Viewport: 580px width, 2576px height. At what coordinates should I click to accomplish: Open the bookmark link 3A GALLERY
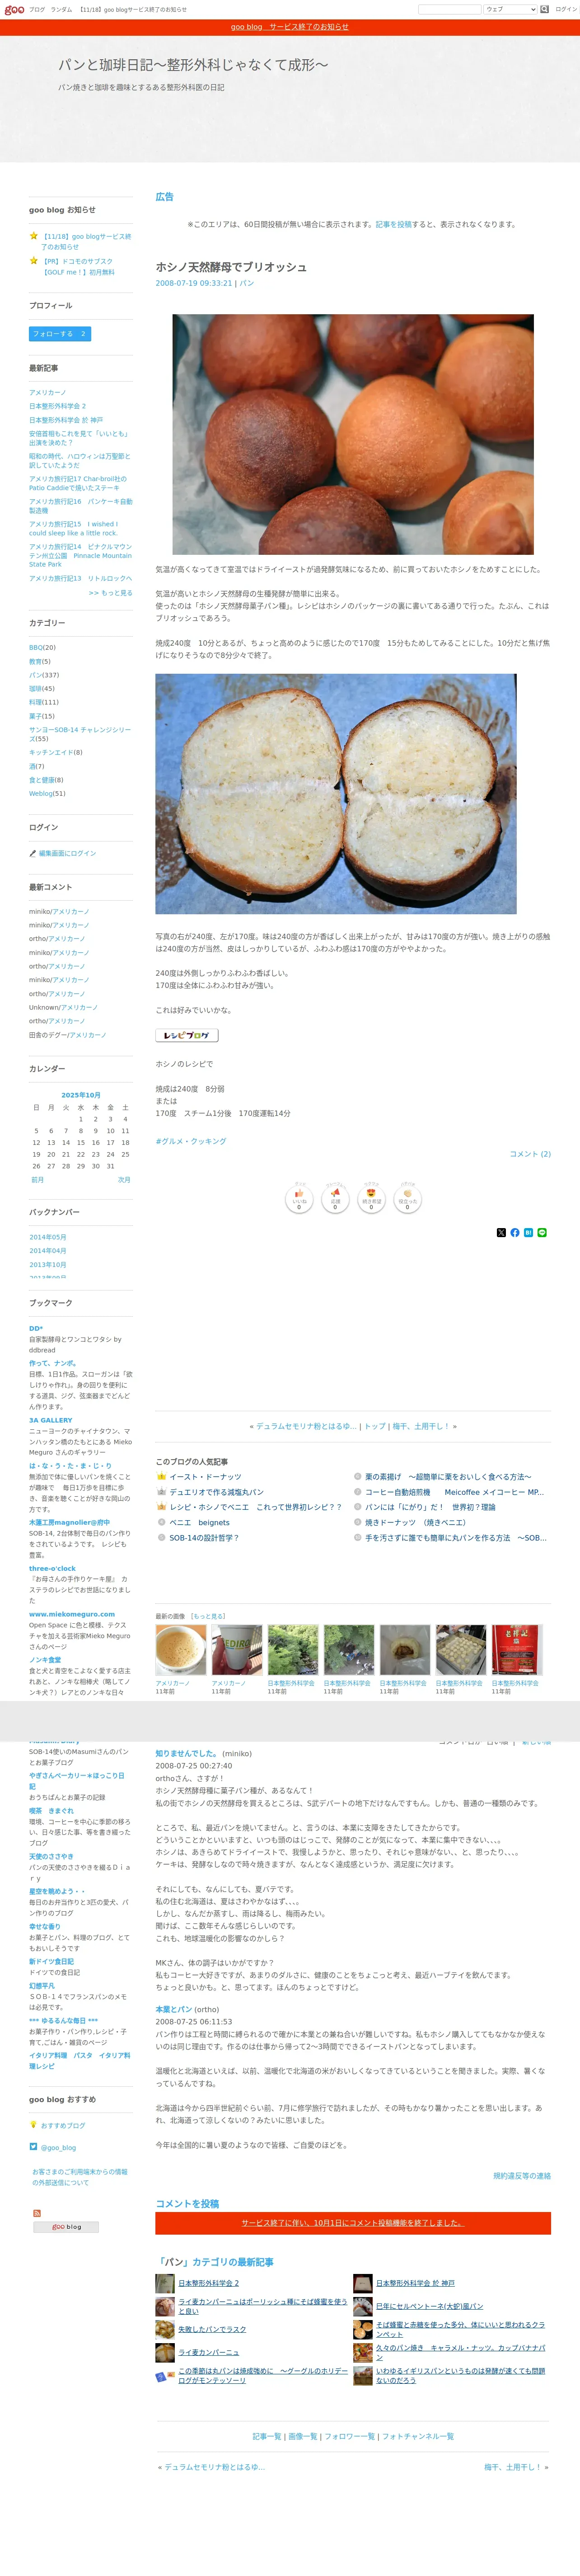pos(51,1420)
